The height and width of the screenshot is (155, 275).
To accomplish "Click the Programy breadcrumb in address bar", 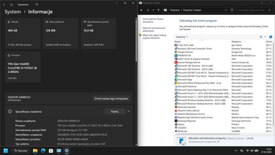I will pos(175,10).
